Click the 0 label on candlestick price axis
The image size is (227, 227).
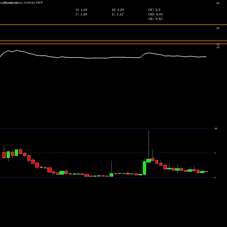coord(215,178)
